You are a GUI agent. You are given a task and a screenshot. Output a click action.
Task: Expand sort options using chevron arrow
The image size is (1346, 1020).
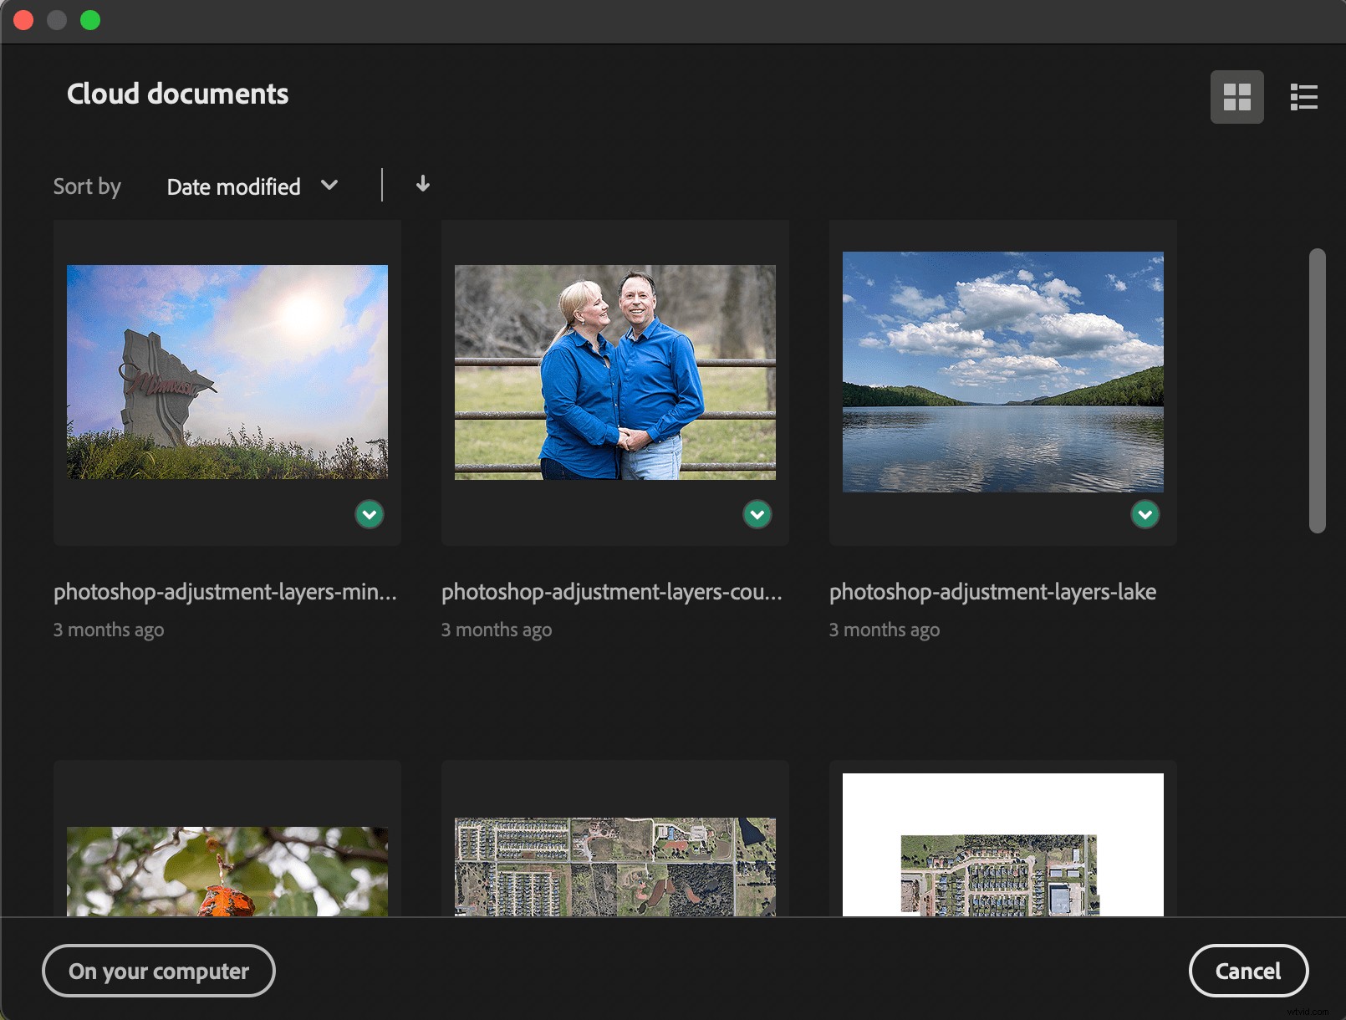pos(329,186)
